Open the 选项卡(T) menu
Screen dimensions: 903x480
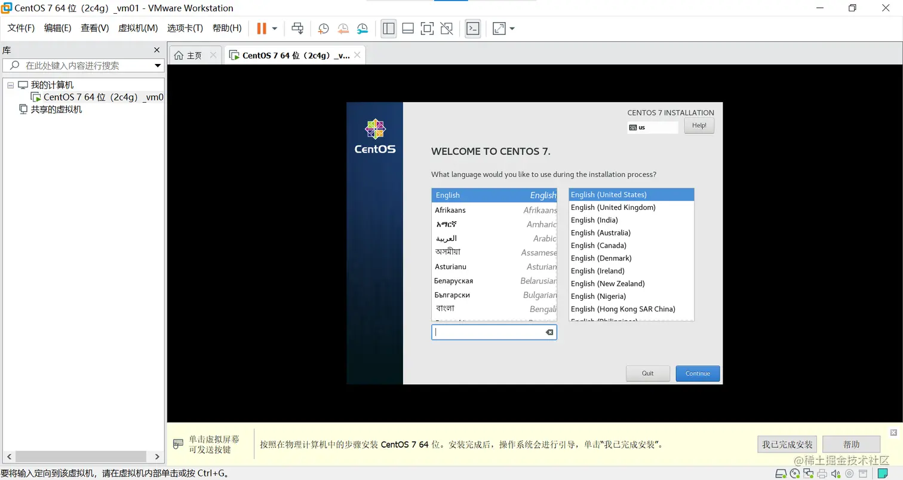(185, 28)
